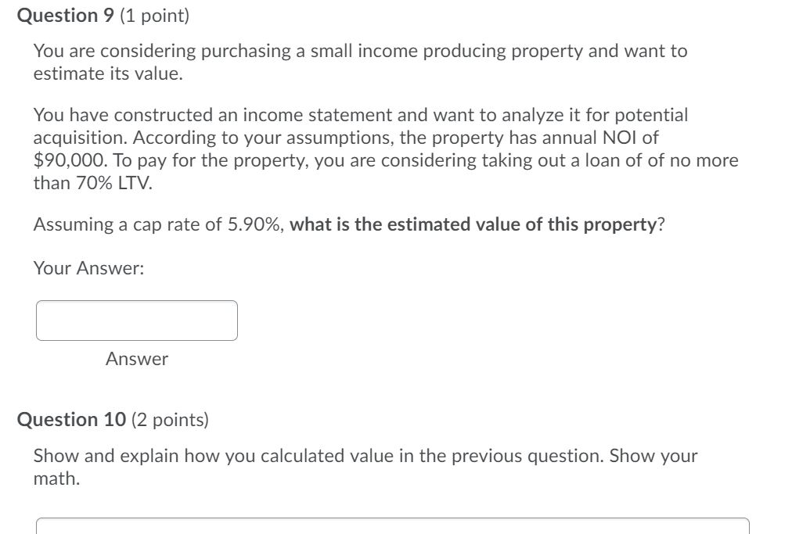The width and height of the screenshot is (792, 534).
Task: Select the Answer label under the input box
Action: click(138, 360)
